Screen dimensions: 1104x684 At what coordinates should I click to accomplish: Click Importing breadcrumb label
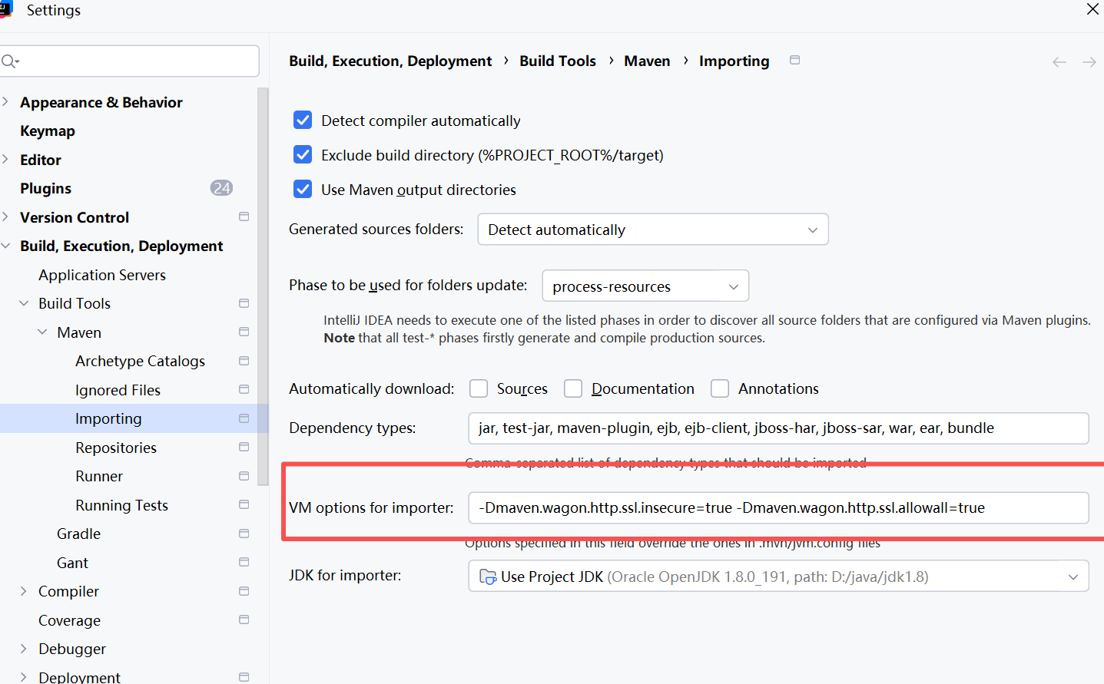(x=734, y=61)
